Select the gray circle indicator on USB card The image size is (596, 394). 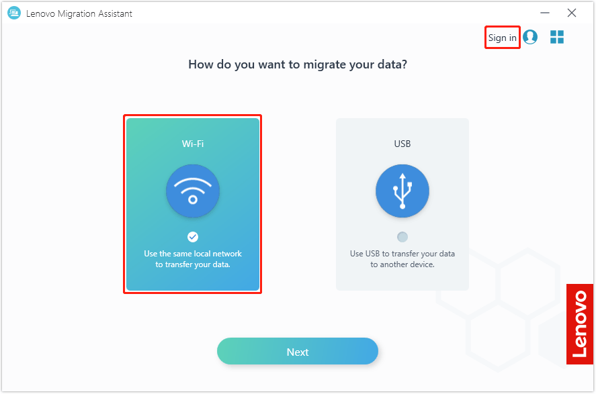(x=402, y=236)
